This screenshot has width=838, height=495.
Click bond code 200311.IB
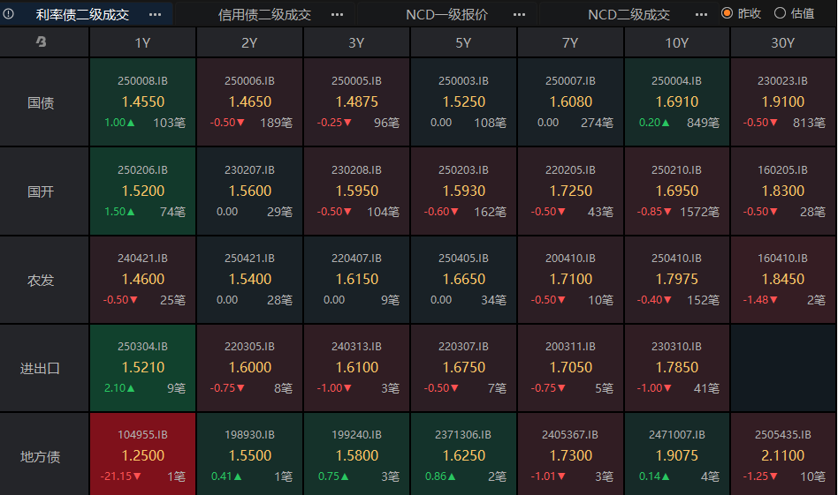pos(570,347)
